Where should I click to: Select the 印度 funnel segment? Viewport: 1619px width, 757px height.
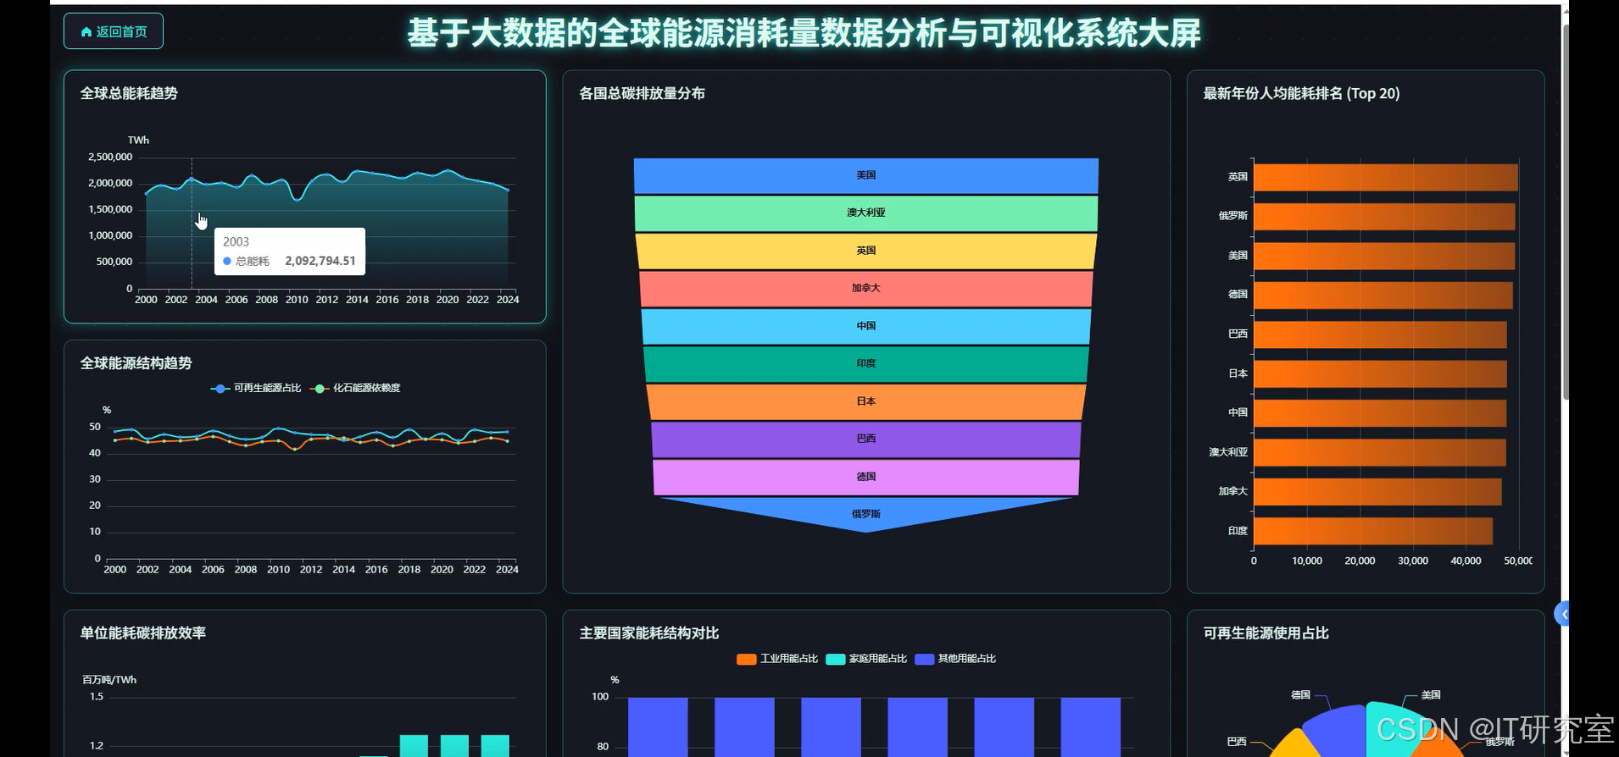coord(866,364)
